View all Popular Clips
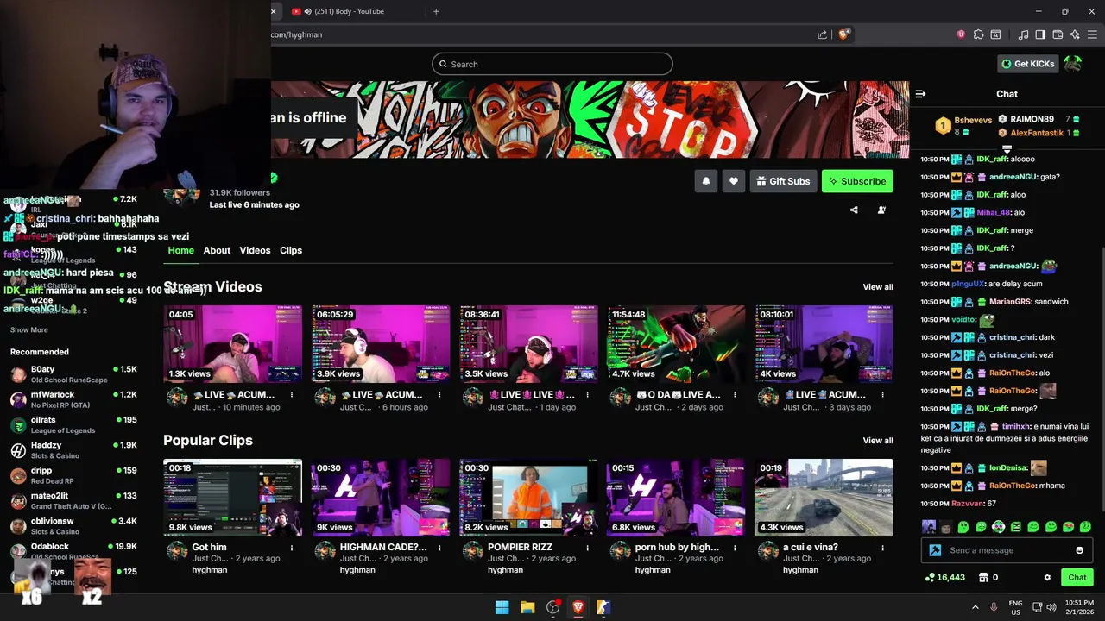This screenshot has height=621, width=1105. (878, 441)
